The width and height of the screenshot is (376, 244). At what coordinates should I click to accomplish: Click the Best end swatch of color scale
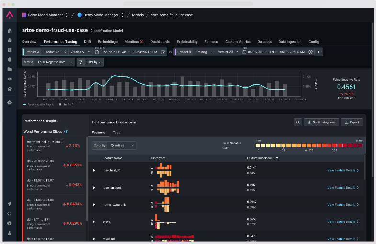pyautogui.click(x=258, y=145)
